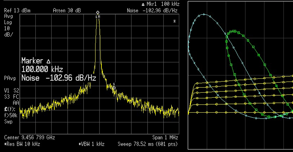Click the Avg detector label at top left
Screen dimensions: 293x152
coord(8,16)
